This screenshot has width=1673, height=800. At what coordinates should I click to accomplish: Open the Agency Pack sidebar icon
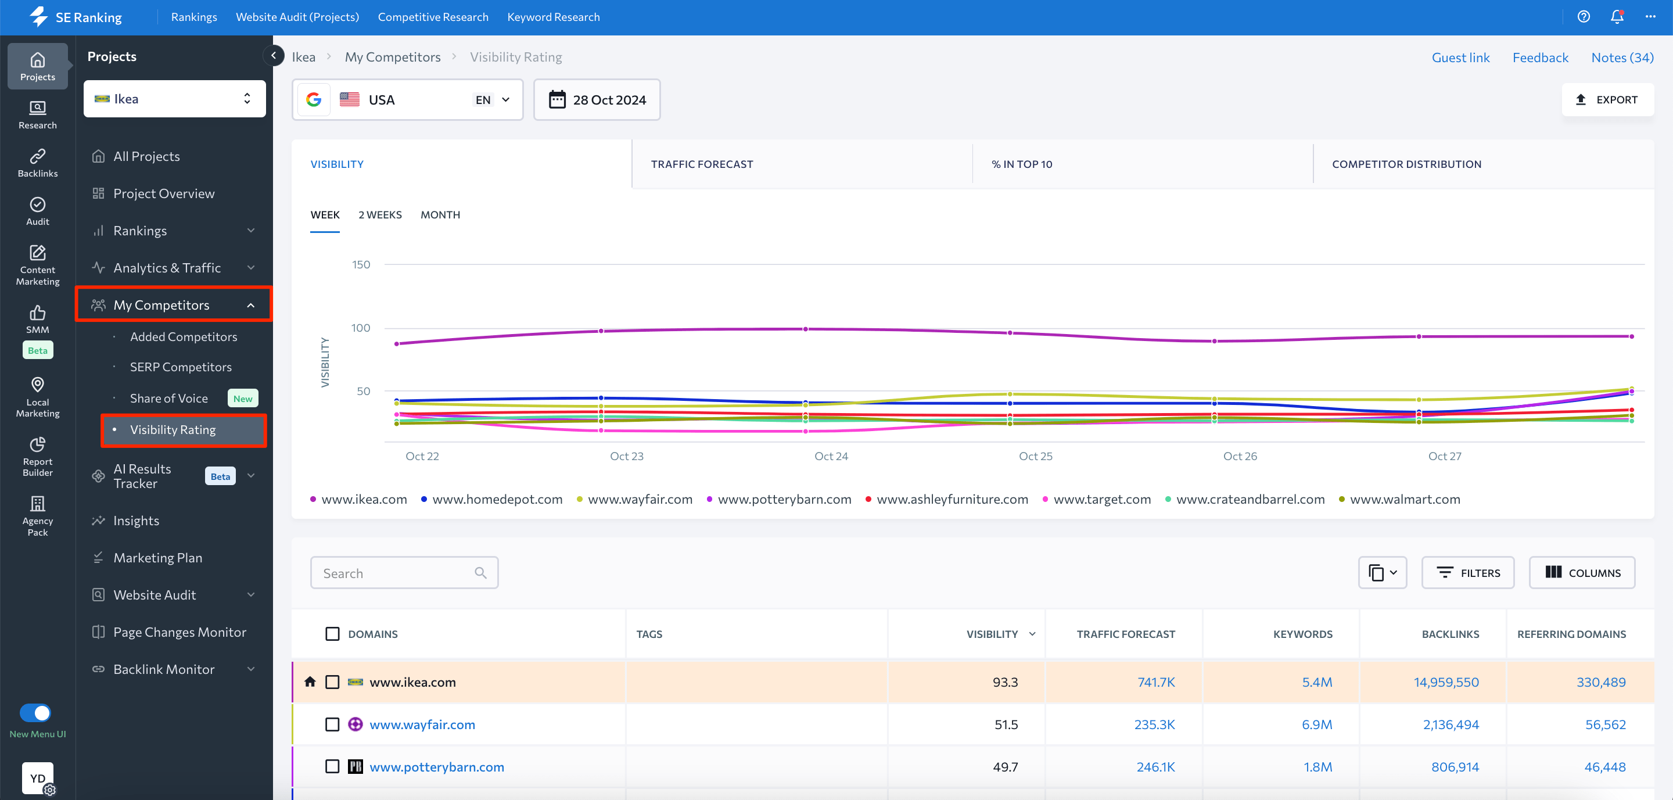pyautogui.click(x=38, y=515)
